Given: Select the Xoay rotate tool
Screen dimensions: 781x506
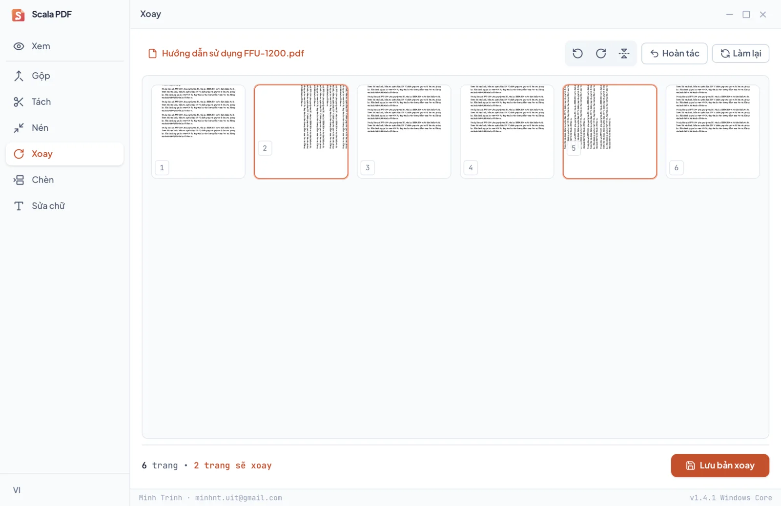Looking at the screenshot, I should (x=64, y=154).
